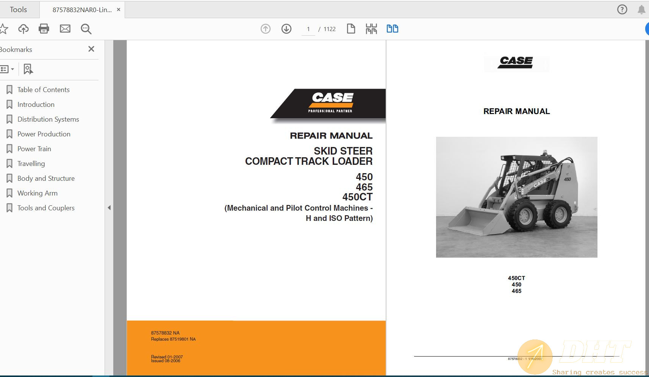The width and height of the screenshot is (649, 377).
Task: Open the bookmark options dropdown
Action: pos(8,69)
